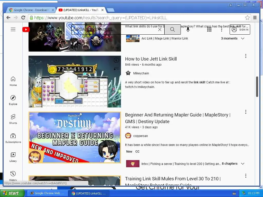
Task: Expand the 8 chapters chevron
Action: [x=242, y=164]
